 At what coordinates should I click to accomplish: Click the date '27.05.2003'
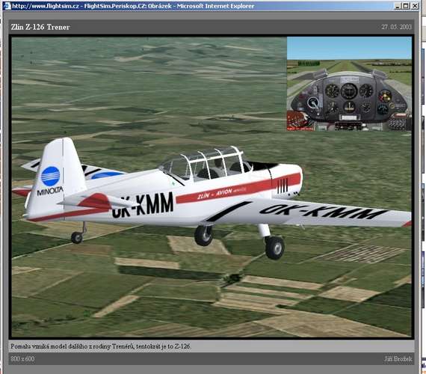tap(396, 27)
